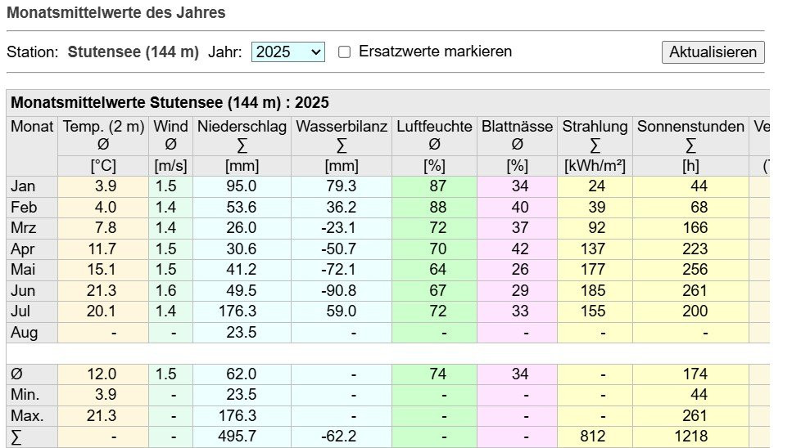Click the Blattnässe column header
801x448 pixels.
[518, 127]
